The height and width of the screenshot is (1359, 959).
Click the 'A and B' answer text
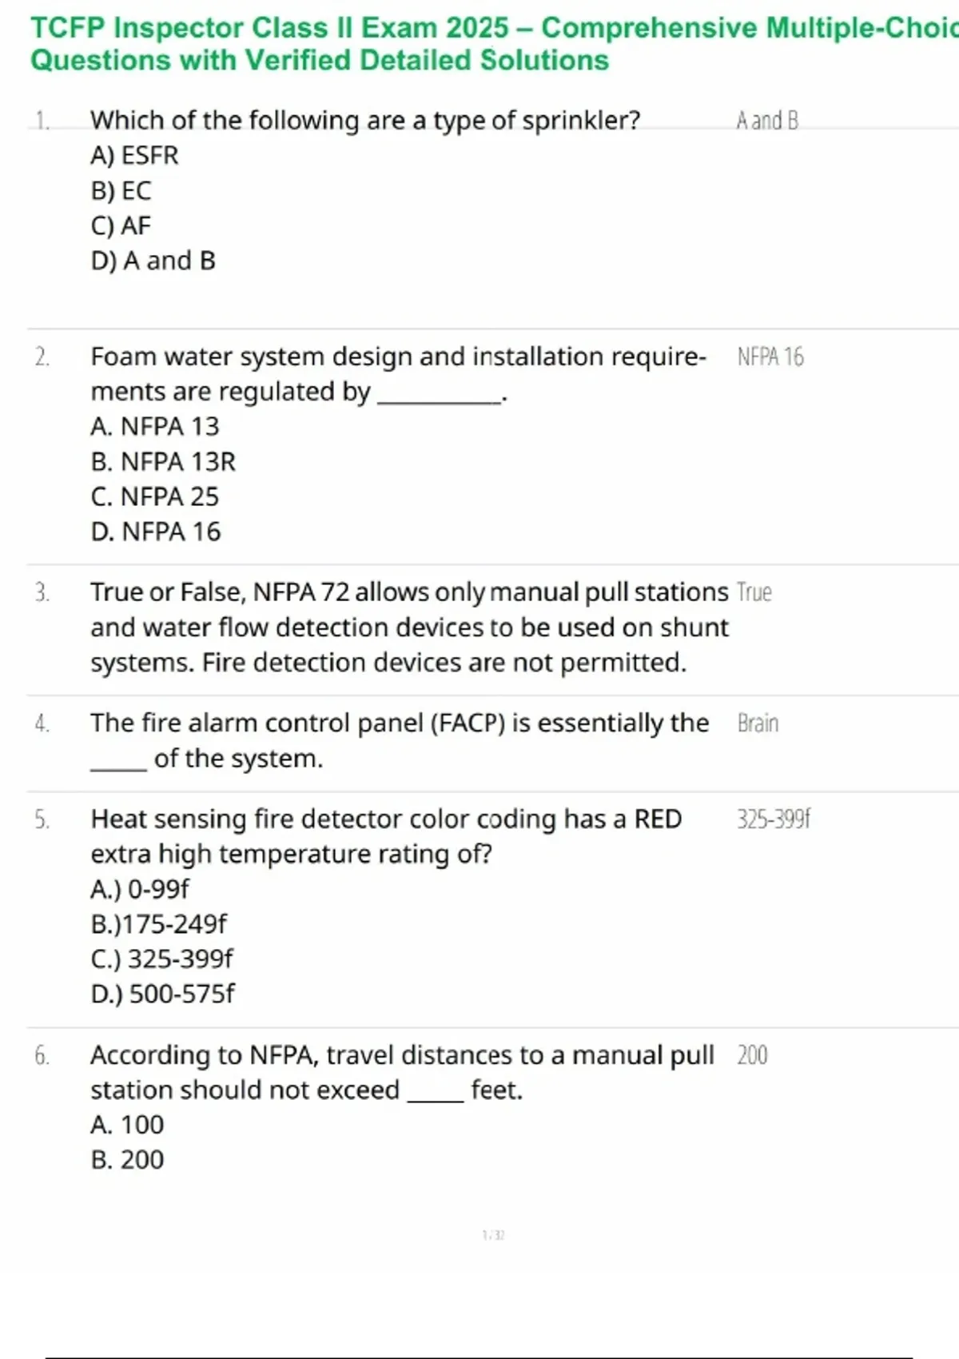(x=767, y=121)
